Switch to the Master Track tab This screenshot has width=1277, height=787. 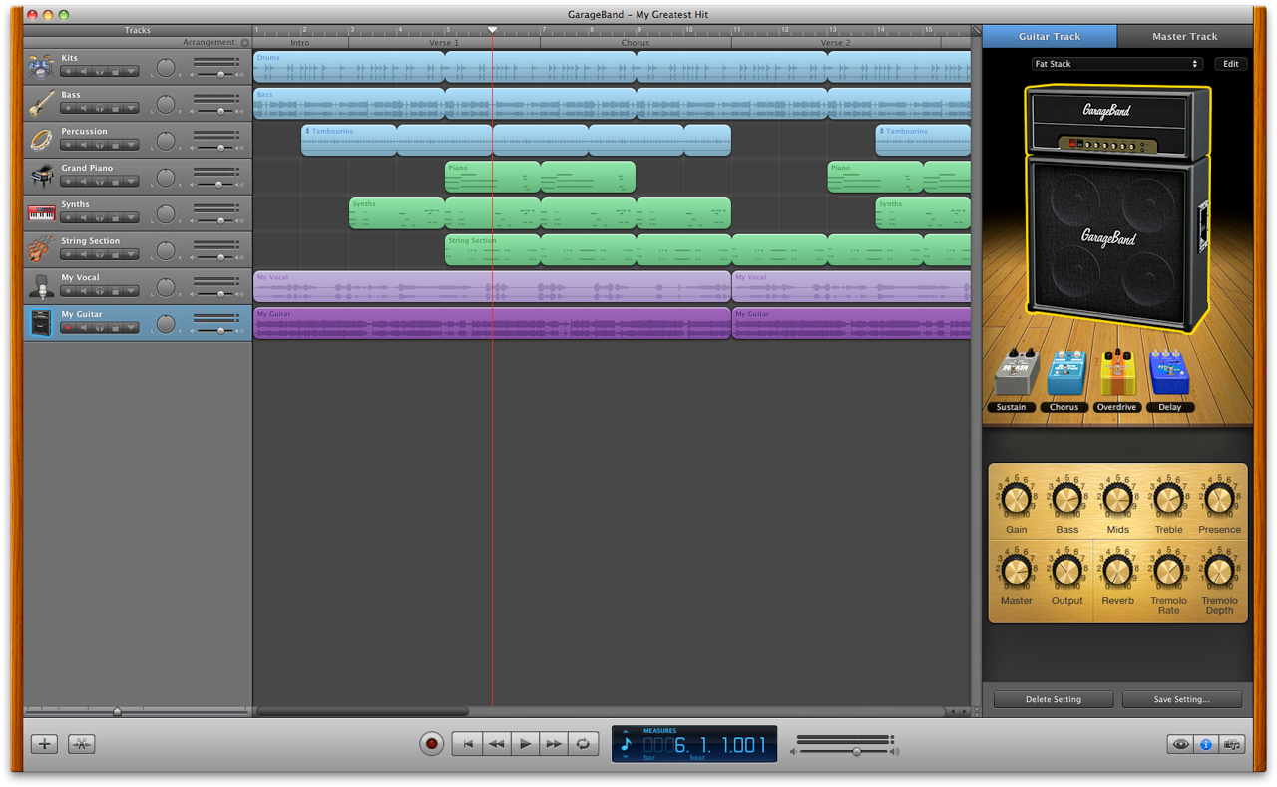[x=1184, y=37]
